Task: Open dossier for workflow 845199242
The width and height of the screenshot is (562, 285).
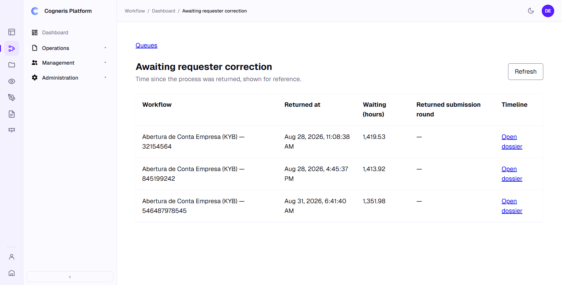Action: [x=512, y=174]
